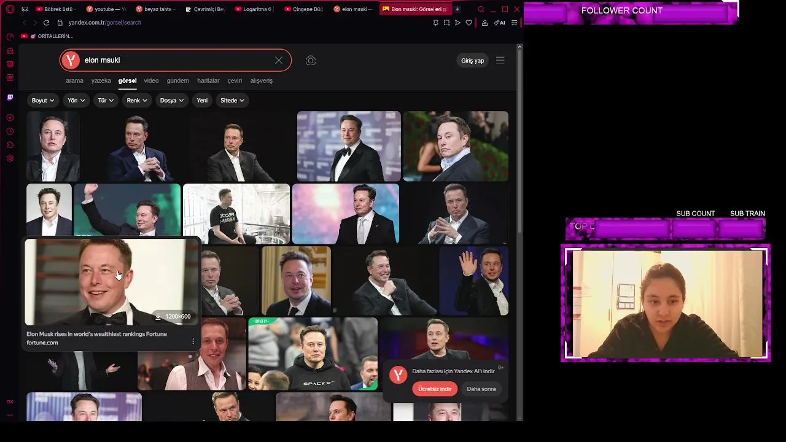786x442 pixels.
Task: Select the görsel images tab
Action: click(x=127, y=80)
